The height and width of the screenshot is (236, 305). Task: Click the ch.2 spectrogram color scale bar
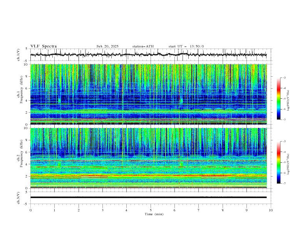[279, 162]
